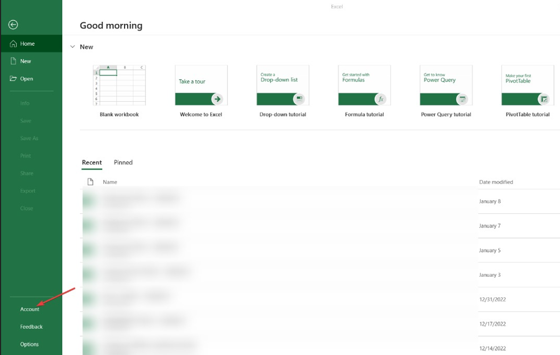560x355 pixels.
Task: Click the Name column header
Action: point(110,182)
